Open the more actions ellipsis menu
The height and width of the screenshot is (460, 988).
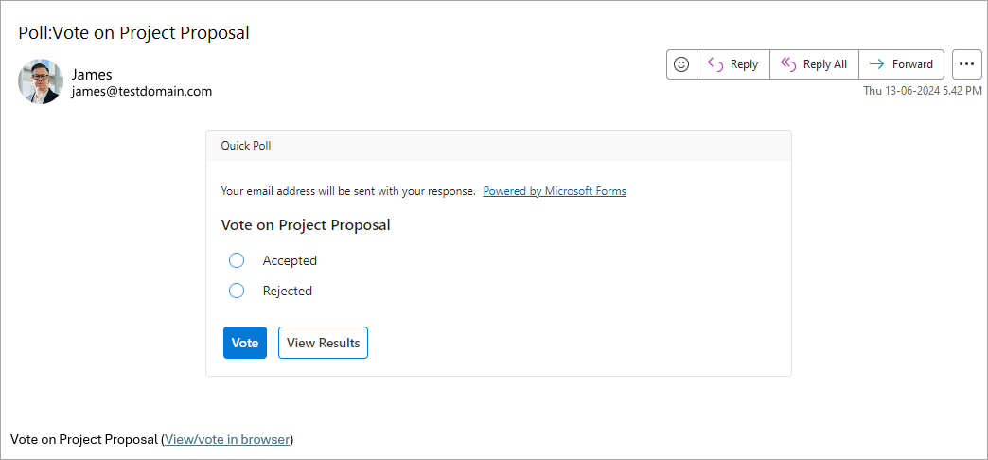tap(966, 64)
